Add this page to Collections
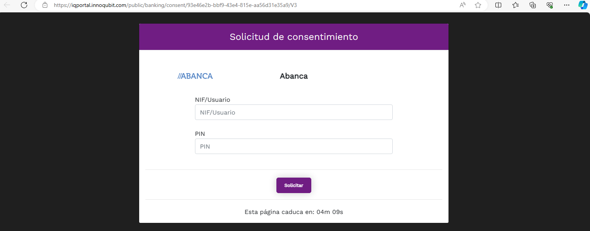590x231 pixels. tap(533, 5)
